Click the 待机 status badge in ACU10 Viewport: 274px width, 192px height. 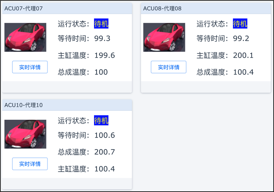tap(101, 120)
